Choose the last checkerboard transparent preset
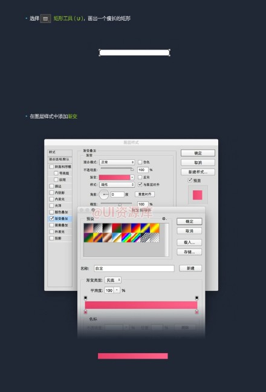Screen dimensions: 266x392 [x=154, y=238]
